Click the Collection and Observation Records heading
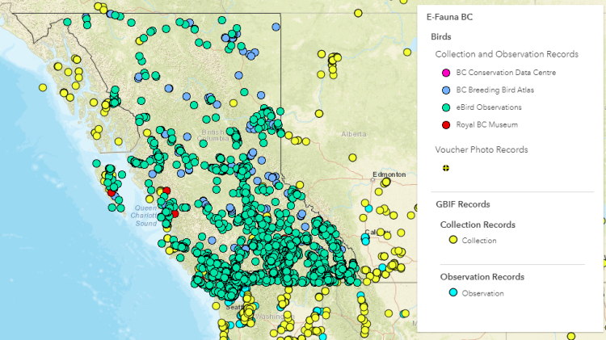Viewport: 606px width, 340px height. click(507, 54)
